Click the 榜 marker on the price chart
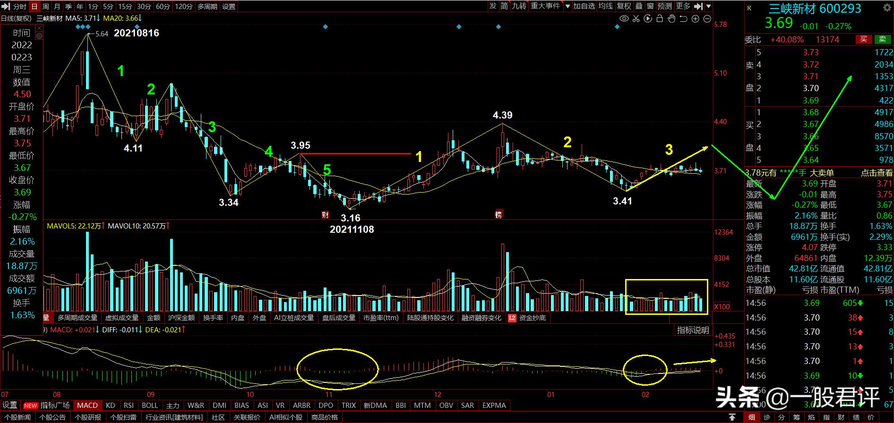This screenshot has width=894, height=423. click(499, 213)
